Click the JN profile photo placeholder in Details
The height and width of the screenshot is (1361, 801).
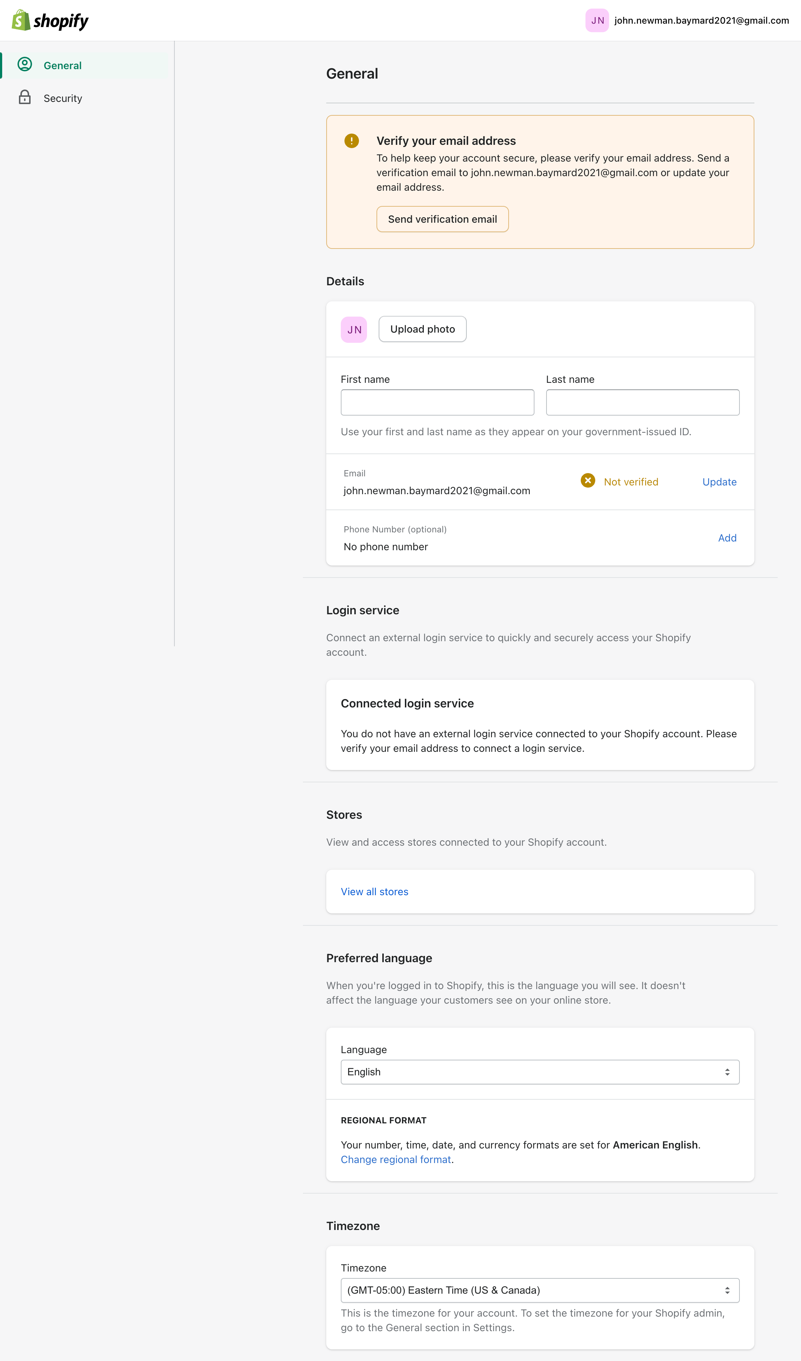[354, 329]
